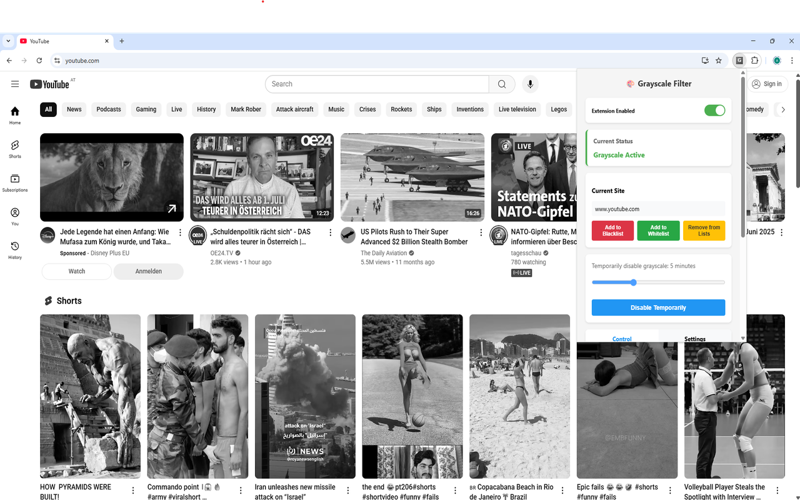
Task: Open the Chrome three-dot menu
Action: (x=792, y=61)
